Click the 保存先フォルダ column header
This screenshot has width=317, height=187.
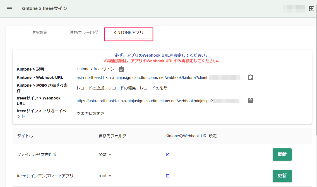112,136
